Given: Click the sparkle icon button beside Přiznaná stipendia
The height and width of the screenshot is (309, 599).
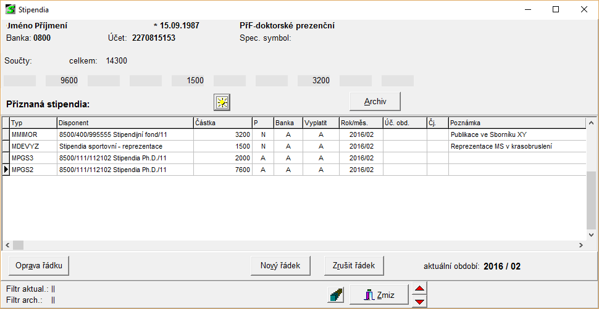Looking at the screenshot, I should [222, 101].
